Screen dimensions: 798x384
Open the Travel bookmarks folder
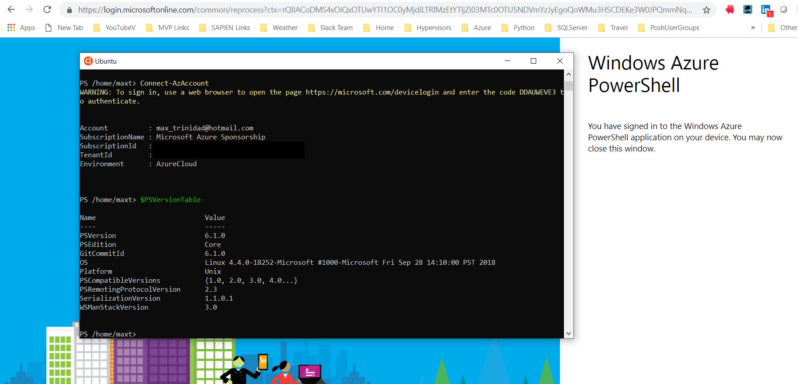613,28
